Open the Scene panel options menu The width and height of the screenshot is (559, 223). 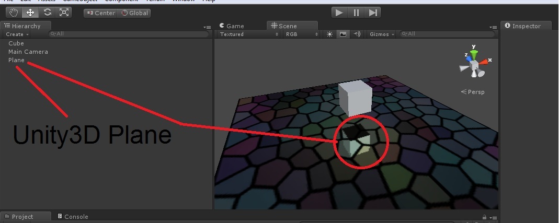click(493, 28)
